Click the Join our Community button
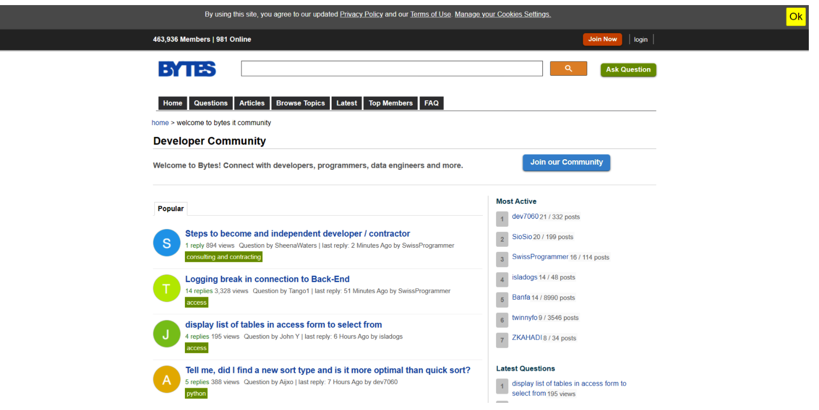 click(x=566, y=162)
